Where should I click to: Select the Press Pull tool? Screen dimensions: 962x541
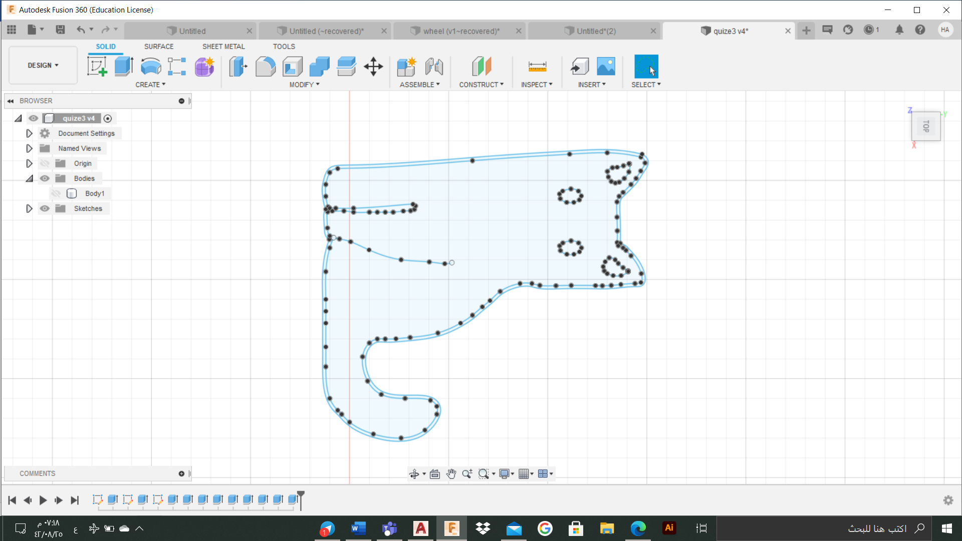[x=238, y=66]
